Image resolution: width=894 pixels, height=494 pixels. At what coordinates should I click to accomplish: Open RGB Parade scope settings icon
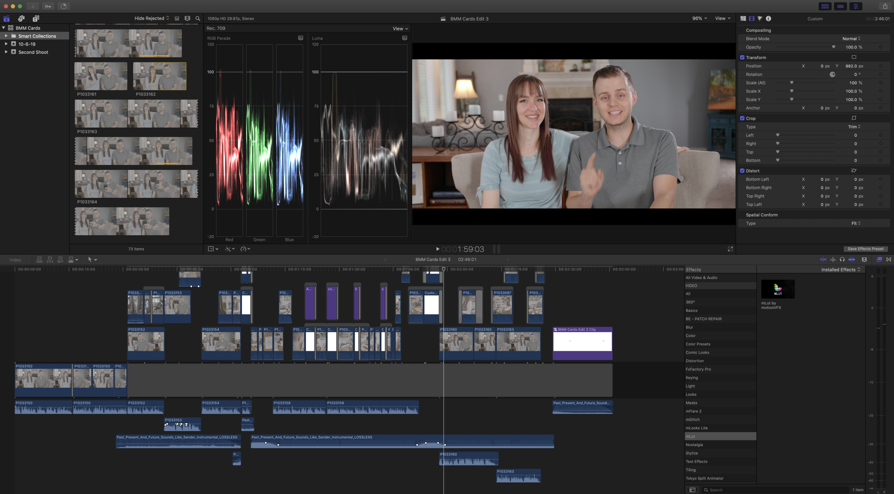pyautogui.click(x=301, y=38)
